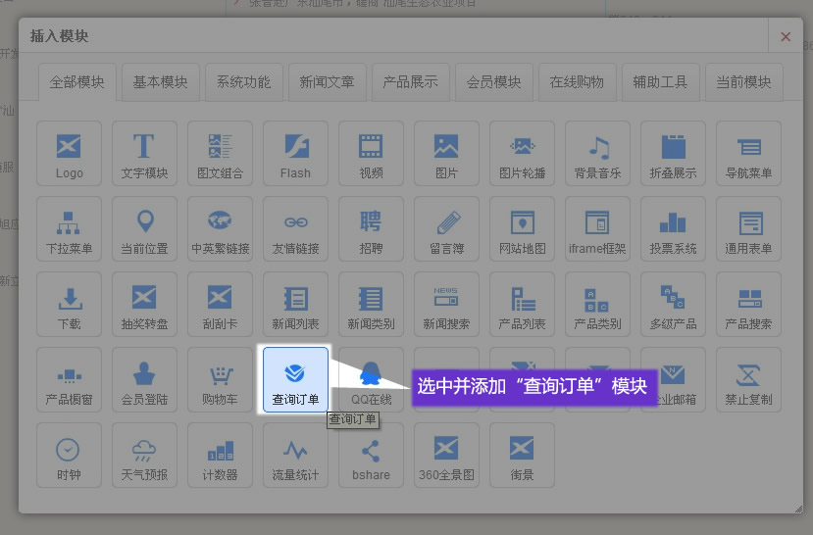Add the Flash module
The width and height of the screenshot is (813, 535).
click(295, 153)
